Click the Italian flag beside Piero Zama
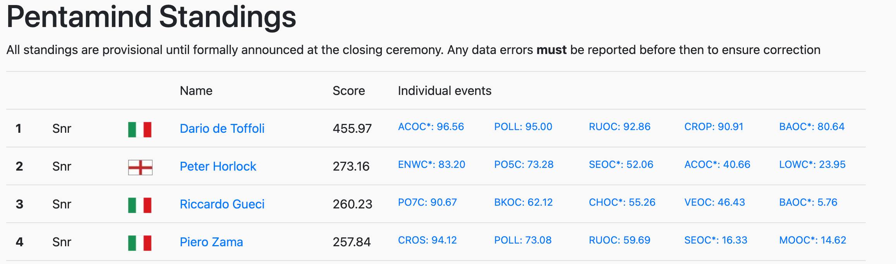Image resolution: width=896 pixels, height=264 pixels. (140, 243)
